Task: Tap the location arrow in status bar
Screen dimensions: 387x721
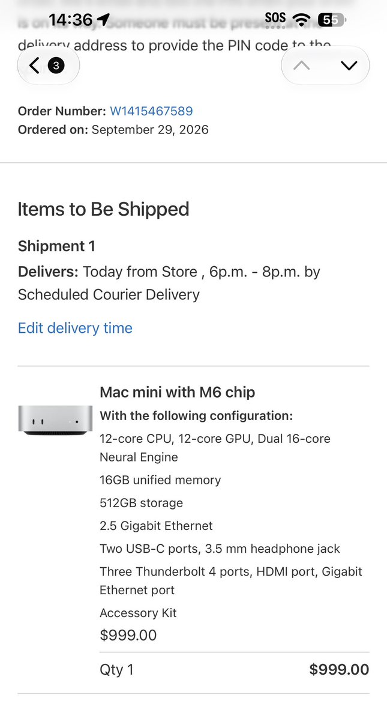Action: pyautogui.click(x=103, y=20)
